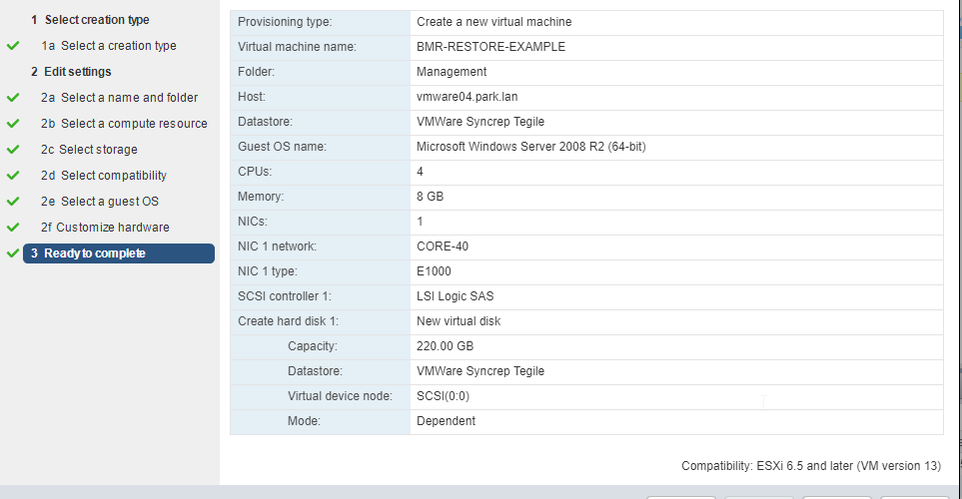Click the checkmark icon for Select a compute resource
962x499 pixels.
tap(13, 123)
